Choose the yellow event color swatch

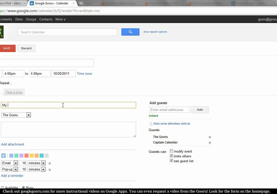[x=32, y=155]
